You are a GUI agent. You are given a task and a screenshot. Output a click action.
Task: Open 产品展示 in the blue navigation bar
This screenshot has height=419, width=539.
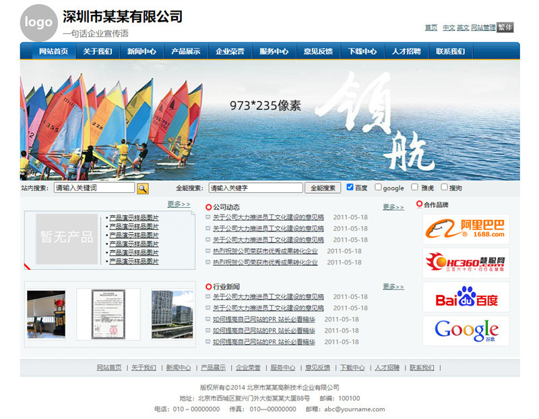pyautogui.click(x=186, y=51)
